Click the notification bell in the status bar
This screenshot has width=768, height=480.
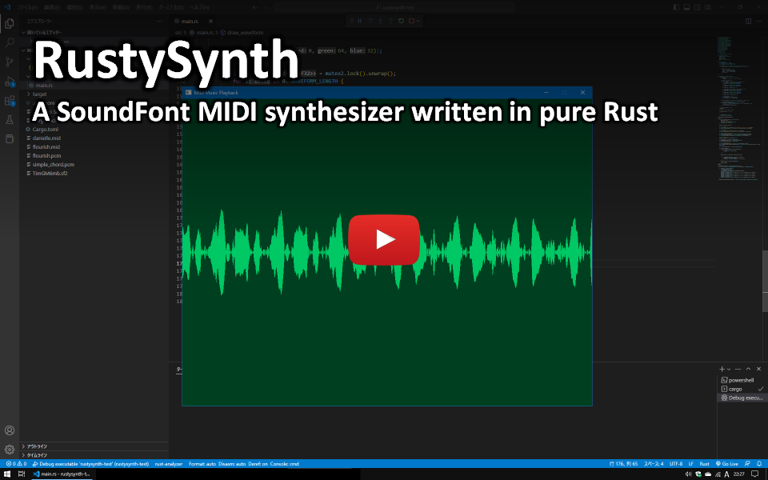(758, 464)
